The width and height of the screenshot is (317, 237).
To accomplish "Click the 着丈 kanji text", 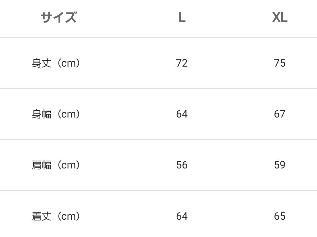I will [x=42, y=216].
